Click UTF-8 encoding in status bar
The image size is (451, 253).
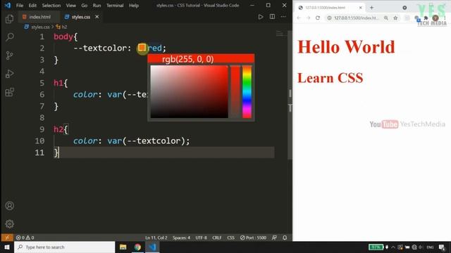[201, 238]
